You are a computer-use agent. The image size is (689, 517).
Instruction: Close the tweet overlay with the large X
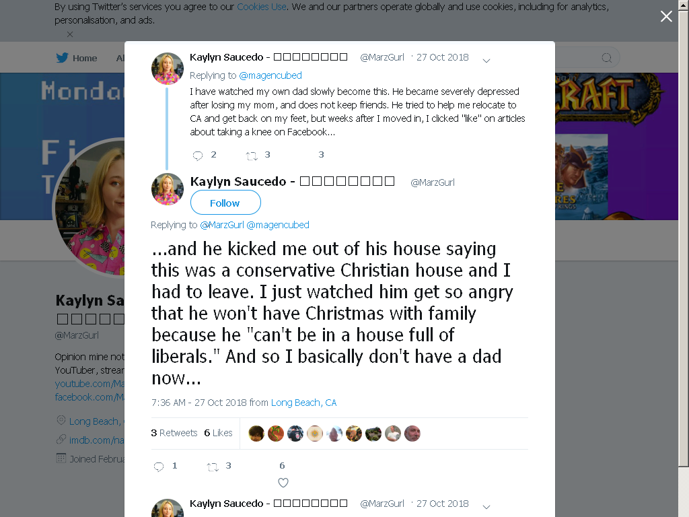(666, 16)
